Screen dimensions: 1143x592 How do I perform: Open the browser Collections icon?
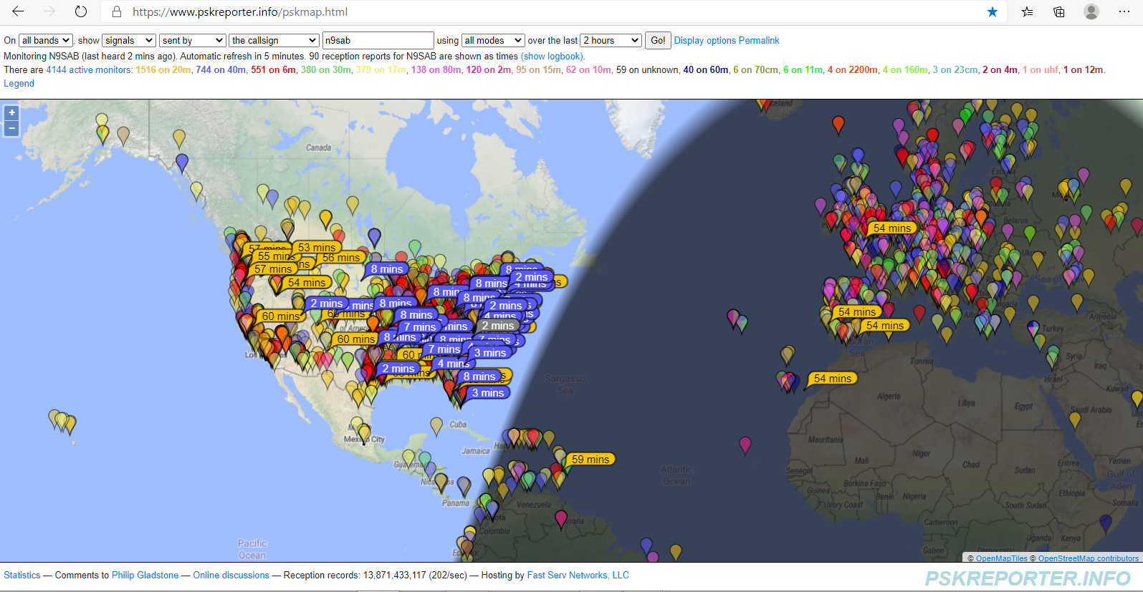pos(1058,11)
